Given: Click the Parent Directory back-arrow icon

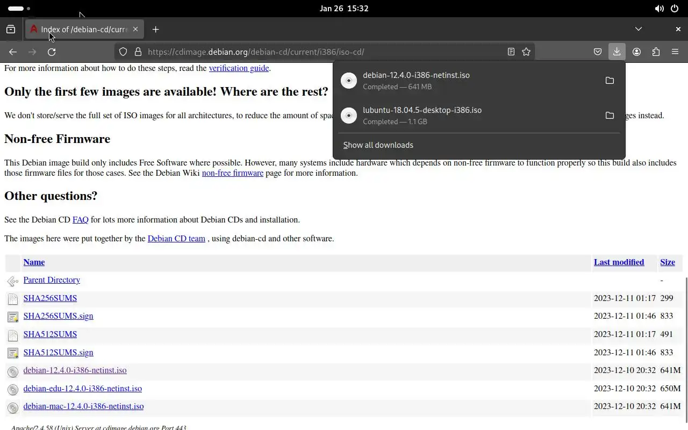Looking at the screenshot, I should [x=13, y=281].
